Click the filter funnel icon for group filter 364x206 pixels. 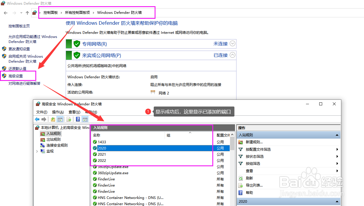point(241,164)
